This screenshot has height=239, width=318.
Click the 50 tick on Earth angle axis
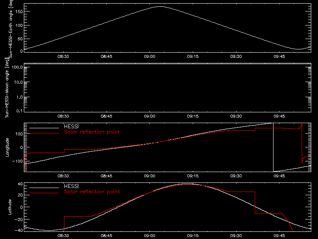point(20,39)
